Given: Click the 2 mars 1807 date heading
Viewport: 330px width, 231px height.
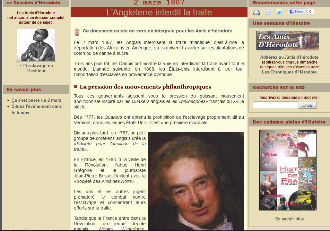Looking at the screenshot, I should [159, 3].
